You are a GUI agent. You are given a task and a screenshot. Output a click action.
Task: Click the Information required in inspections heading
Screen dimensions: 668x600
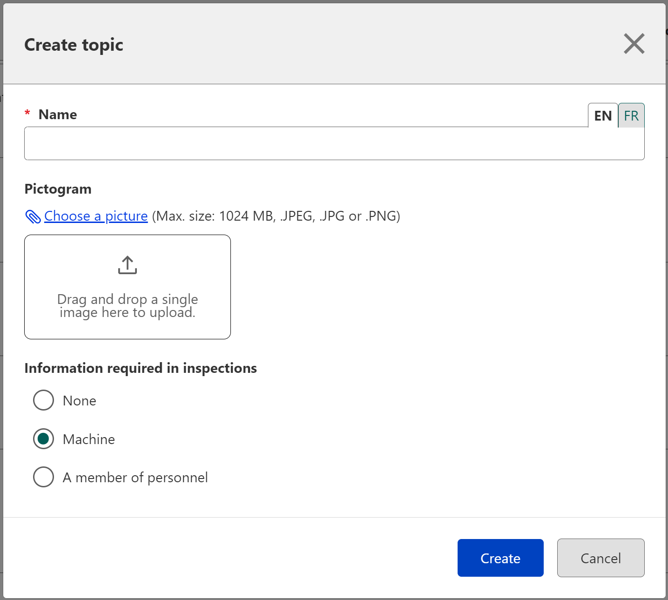[x=141, y=368]
